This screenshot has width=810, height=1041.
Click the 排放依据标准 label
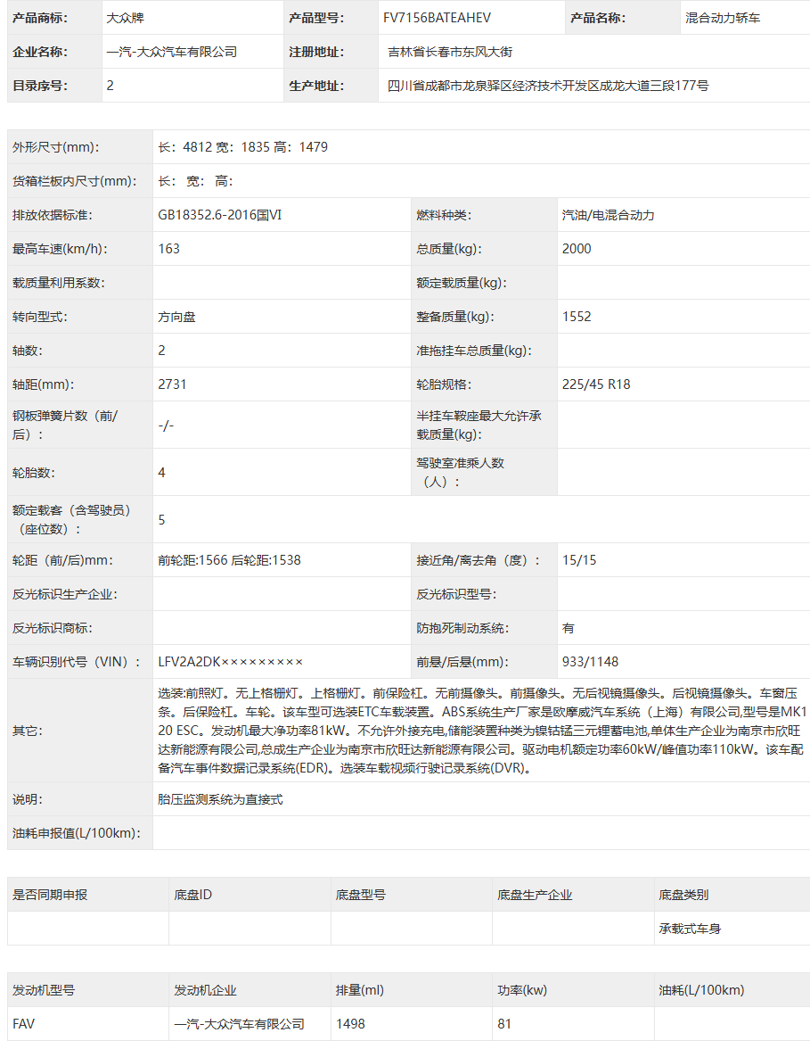tap(53, 215)
